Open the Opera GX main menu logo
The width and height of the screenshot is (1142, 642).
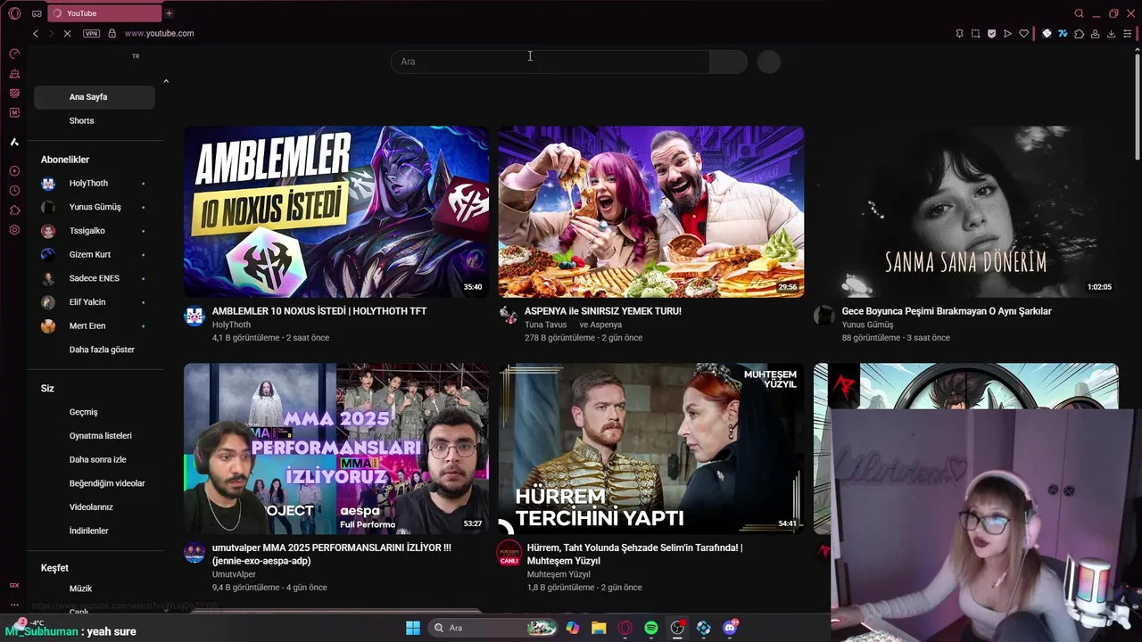[x=14, y=13]
